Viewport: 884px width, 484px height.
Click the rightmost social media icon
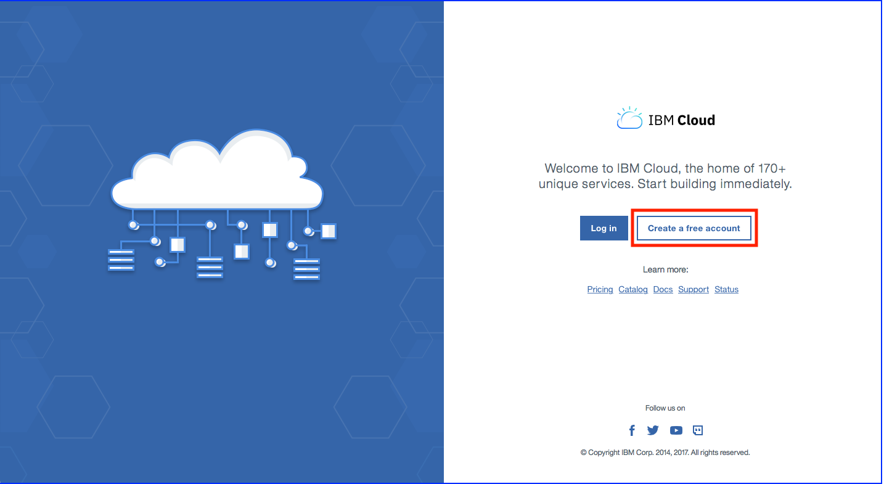697,430
